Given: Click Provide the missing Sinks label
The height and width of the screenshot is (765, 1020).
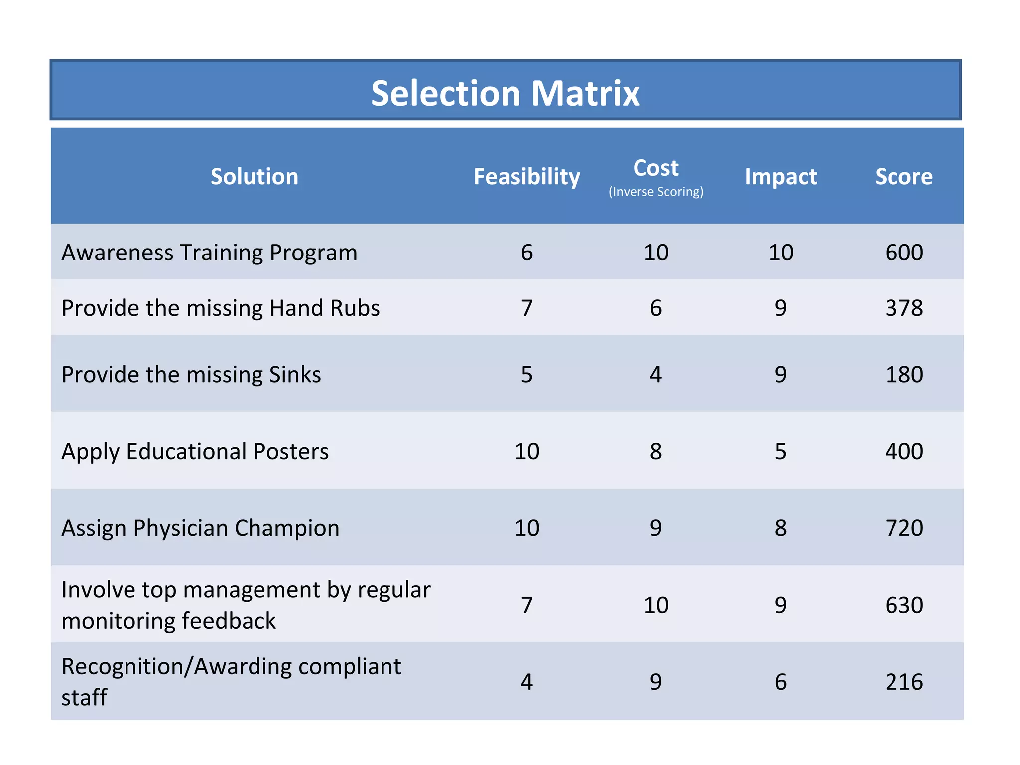Looking at the screenshot, I should click(191, 374).
